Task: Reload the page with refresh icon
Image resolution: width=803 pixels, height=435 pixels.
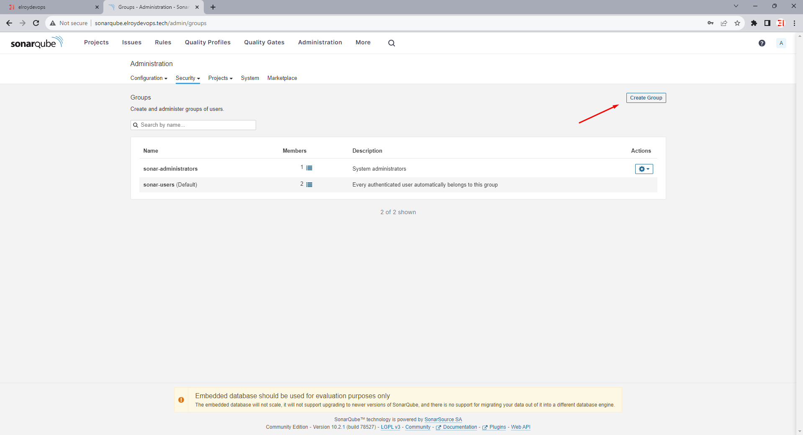Action: point(36,23)
